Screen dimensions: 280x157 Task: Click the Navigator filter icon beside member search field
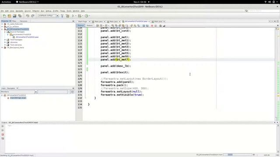pos(72,92)
